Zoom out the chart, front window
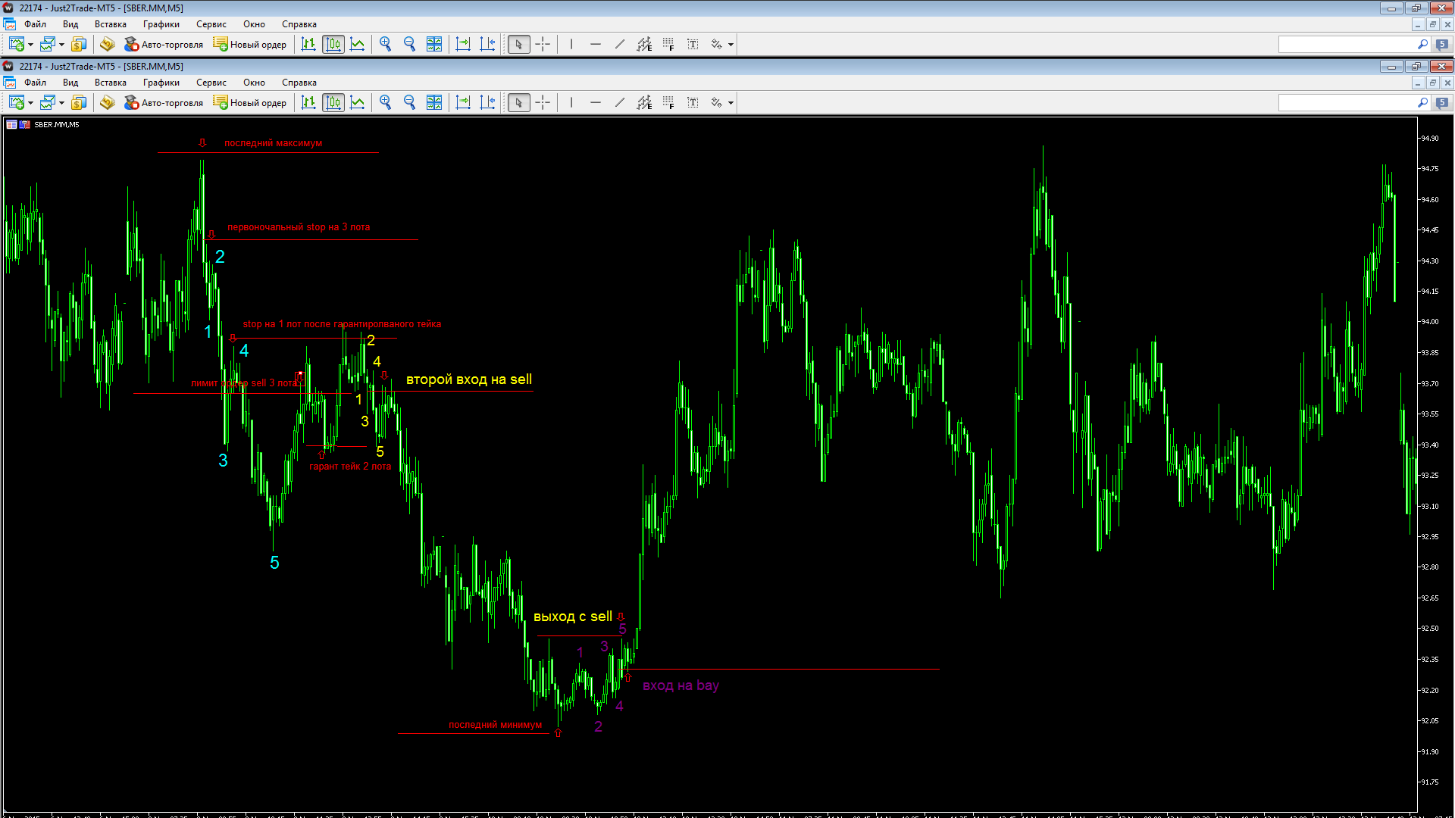This screenshot has height=818, width=1455. point(410,103)
